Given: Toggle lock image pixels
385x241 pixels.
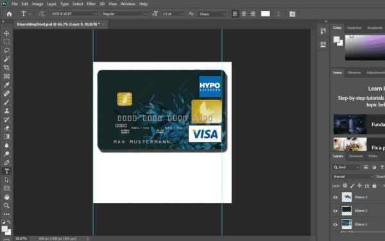Looking at the screenshot, I should [352, 186].
